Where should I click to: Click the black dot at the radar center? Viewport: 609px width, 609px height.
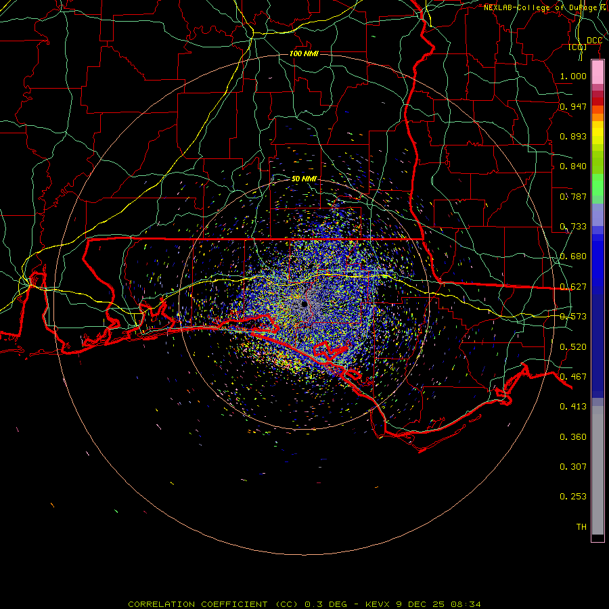[x=304, y=304]
